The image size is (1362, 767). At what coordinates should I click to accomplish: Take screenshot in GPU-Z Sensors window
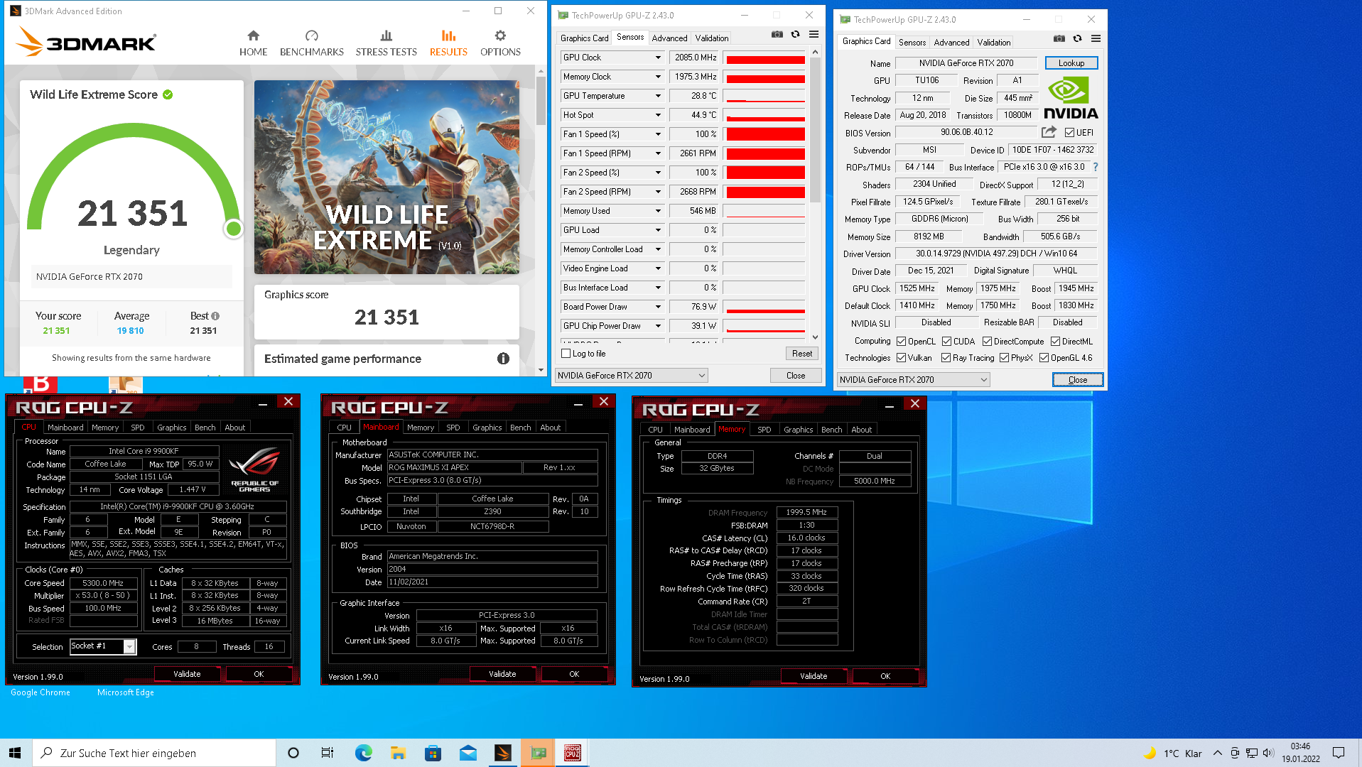(x=777, y=34)
